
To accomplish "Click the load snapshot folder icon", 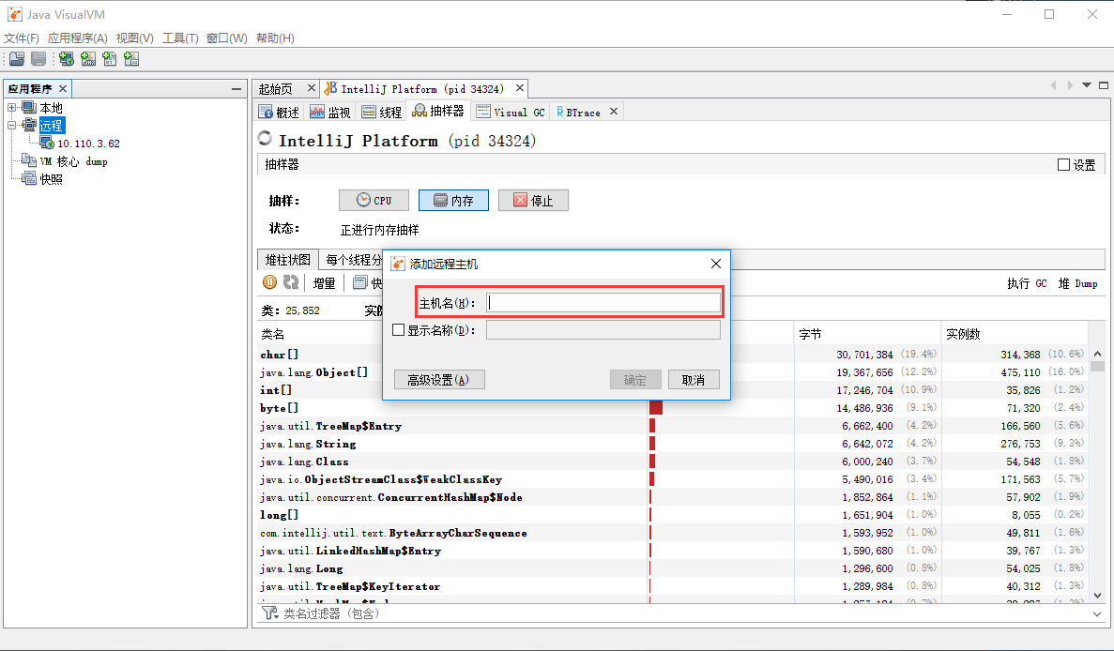I will pos(16,58).
